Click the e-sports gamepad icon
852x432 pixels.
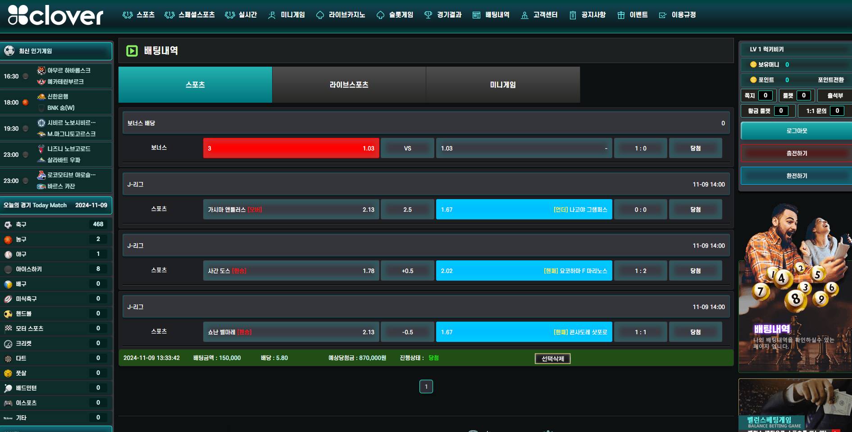click(x=8, y=403)
